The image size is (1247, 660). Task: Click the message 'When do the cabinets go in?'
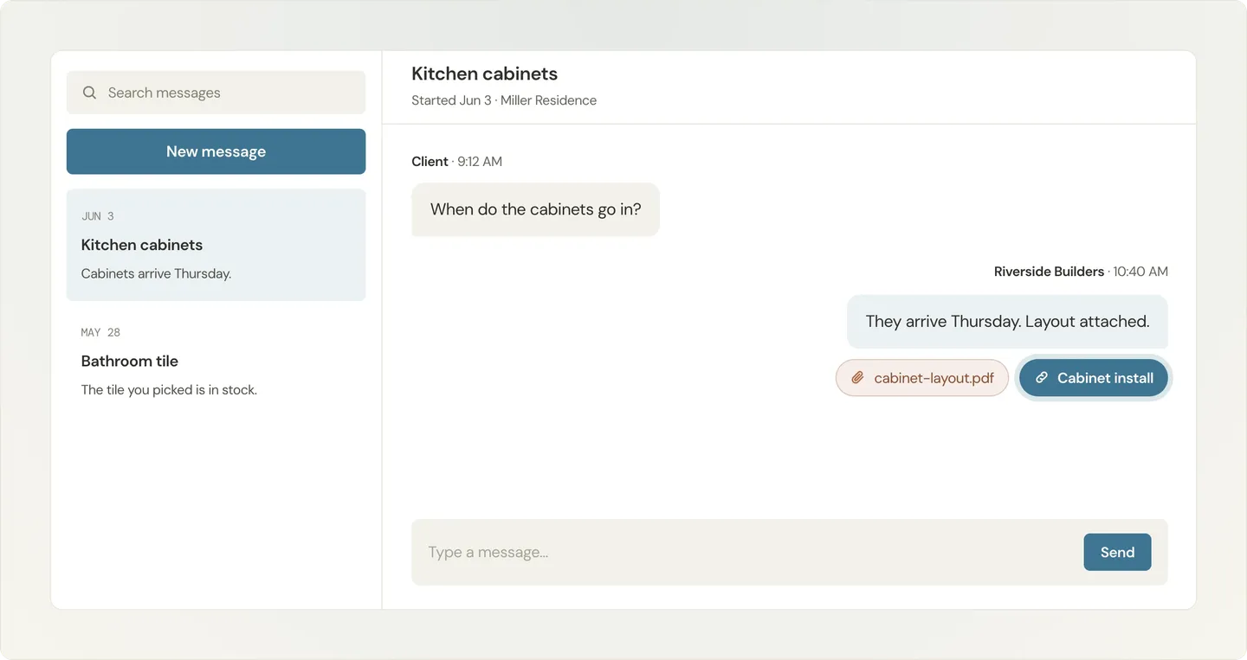click(x=535, y=209)
